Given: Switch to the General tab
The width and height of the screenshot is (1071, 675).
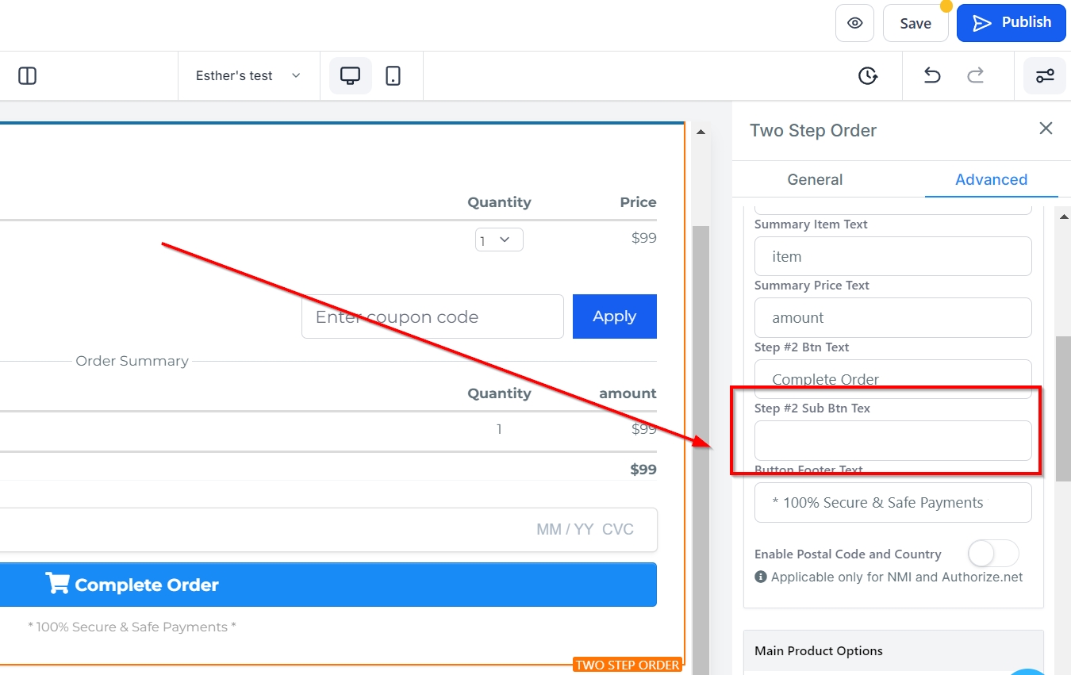Looking at the screenshot, I should (815, 179).
